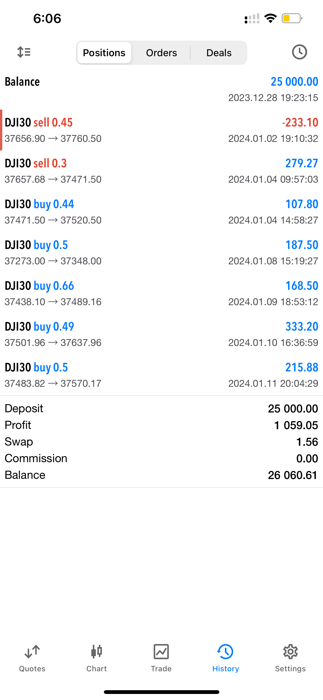Viewport: 323px width, 700px height.
Task: Tap the Balance 25 000.00 deposit row
Action: [161, 89]
